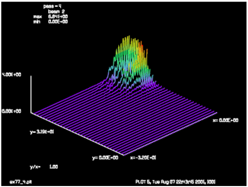
Task: Click the front corner of the grid
Action: pos(124,155)
